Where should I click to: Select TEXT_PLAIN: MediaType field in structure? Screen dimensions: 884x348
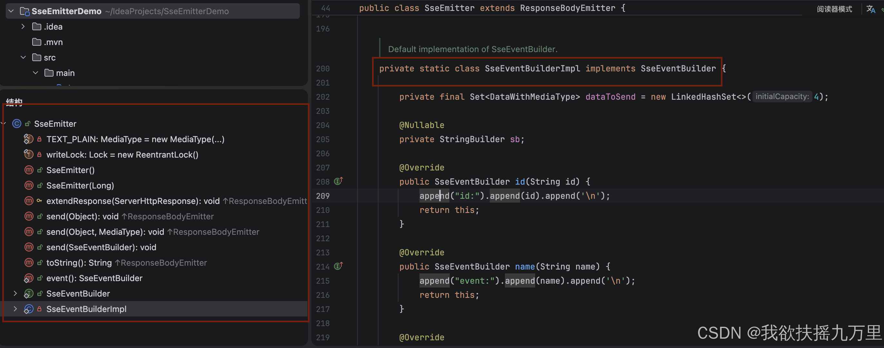pos(135,139)
